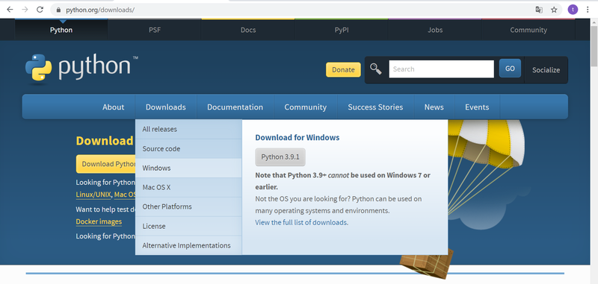
Task: Go back with the browser back arrow
Action: [x=10, y=10]
